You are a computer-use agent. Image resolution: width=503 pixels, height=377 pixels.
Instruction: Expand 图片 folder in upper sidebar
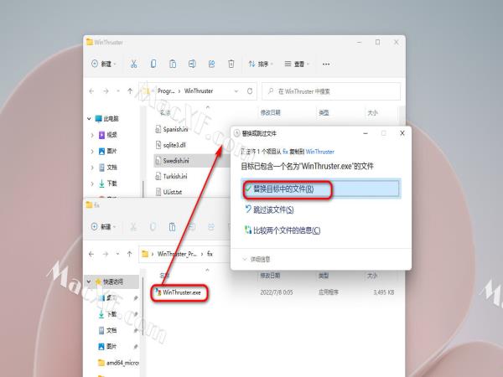coord(92,151)
